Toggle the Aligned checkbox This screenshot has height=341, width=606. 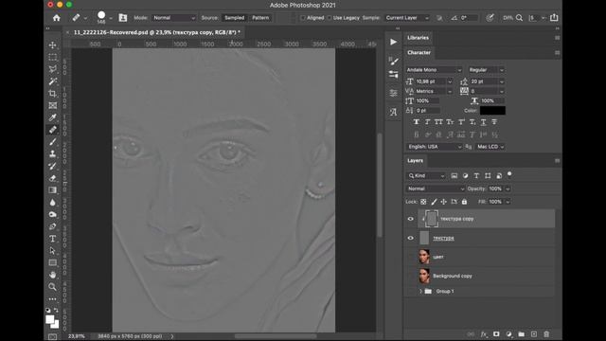[303, 18]
